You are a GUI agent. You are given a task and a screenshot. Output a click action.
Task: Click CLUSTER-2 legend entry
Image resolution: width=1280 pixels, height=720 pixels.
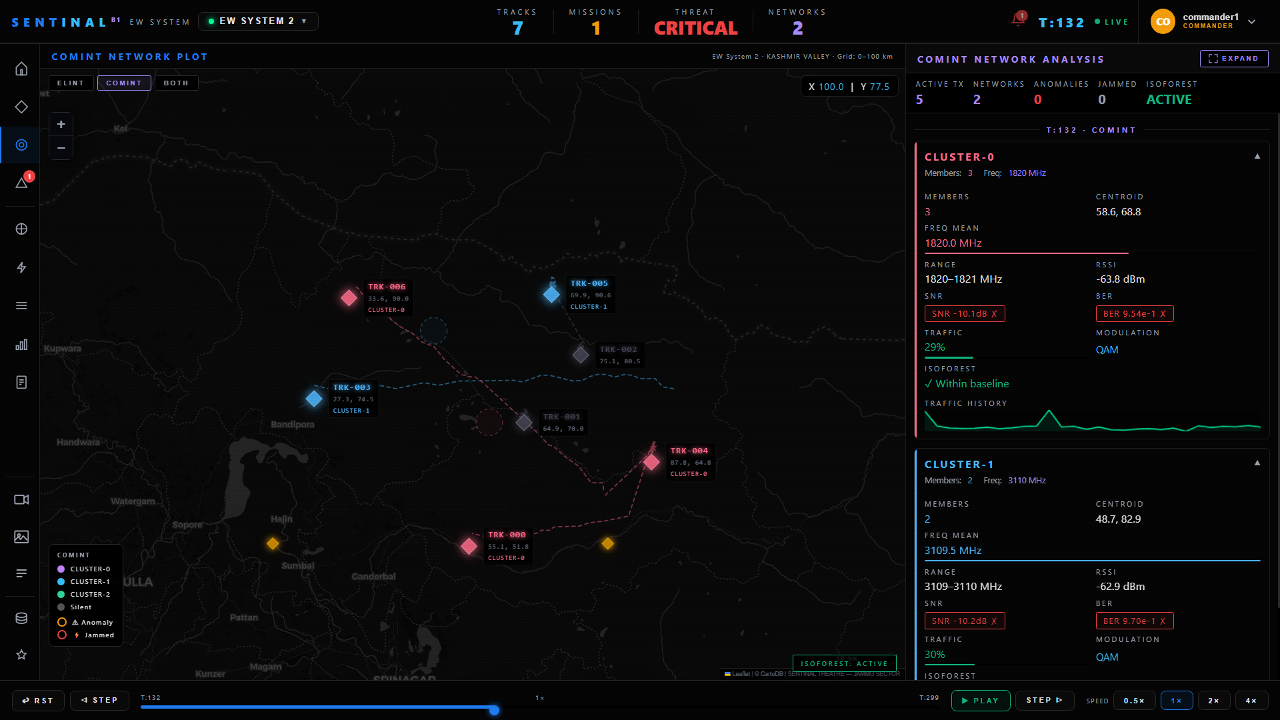[84, 595]
